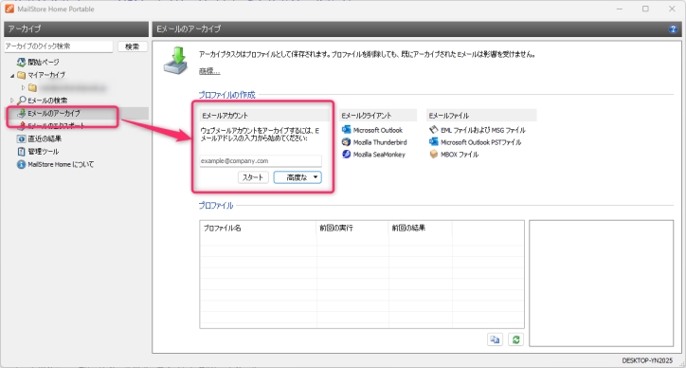Choose EML ファイルおよび MSG ファイル
The width and height of the screenshot is (686, 368).
(483, 130)
